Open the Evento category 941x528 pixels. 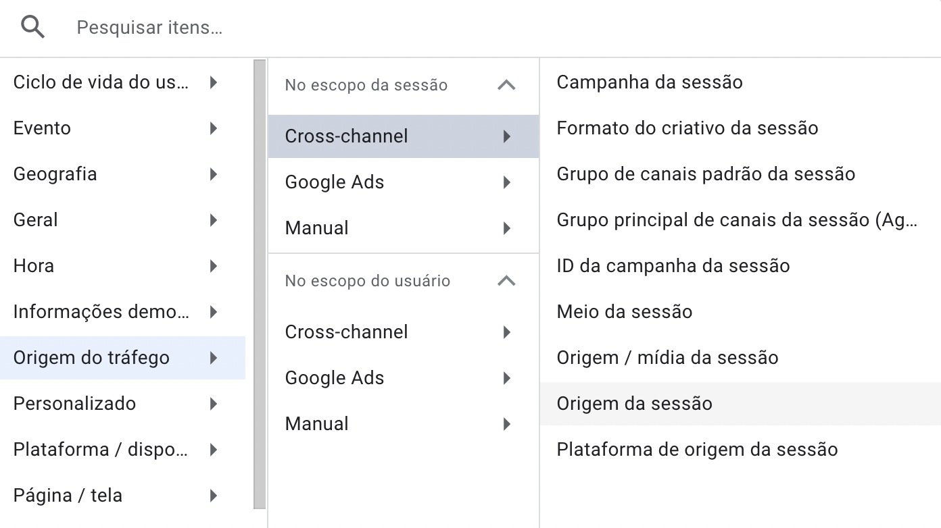[122, 128]
